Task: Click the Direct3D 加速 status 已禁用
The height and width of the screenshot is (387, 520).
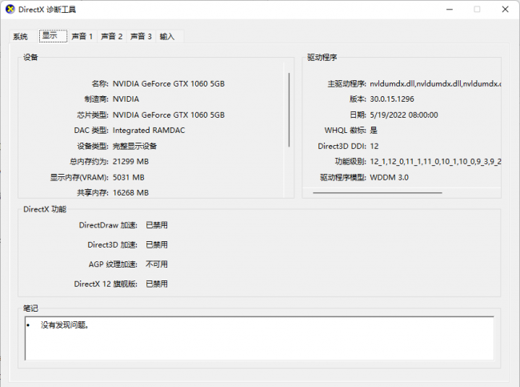Action: coord(157,245)
